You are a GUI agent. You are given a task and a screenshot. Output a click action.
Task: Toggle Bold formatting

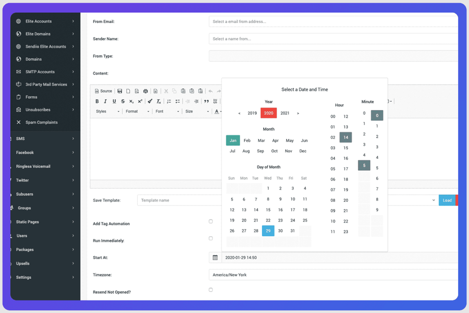click(97, 101)
